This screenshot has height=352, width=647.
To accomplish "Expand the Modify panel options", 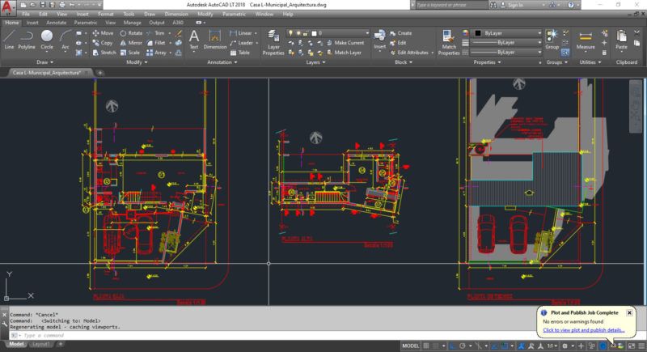I will (x=134, y=61).
